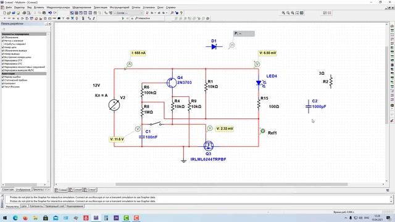This screenshot has width=395, height=222.
Task: Toggle the Текст/Рисунки checkbox
Action: [x=2, y=86]
